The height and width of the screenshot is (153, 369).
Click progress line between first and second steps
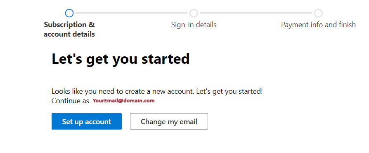(131, 13)
